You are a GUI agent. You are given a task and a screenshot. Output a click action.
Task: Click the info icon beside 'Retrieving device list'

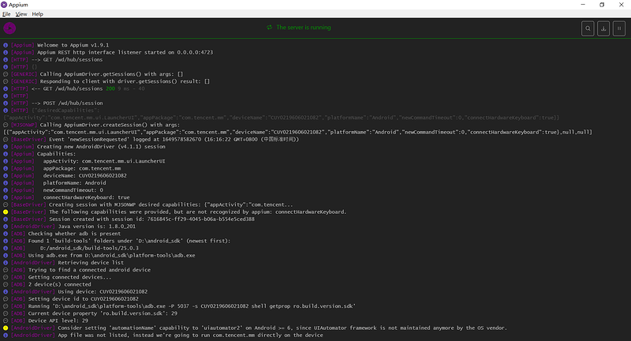[6, 263]
